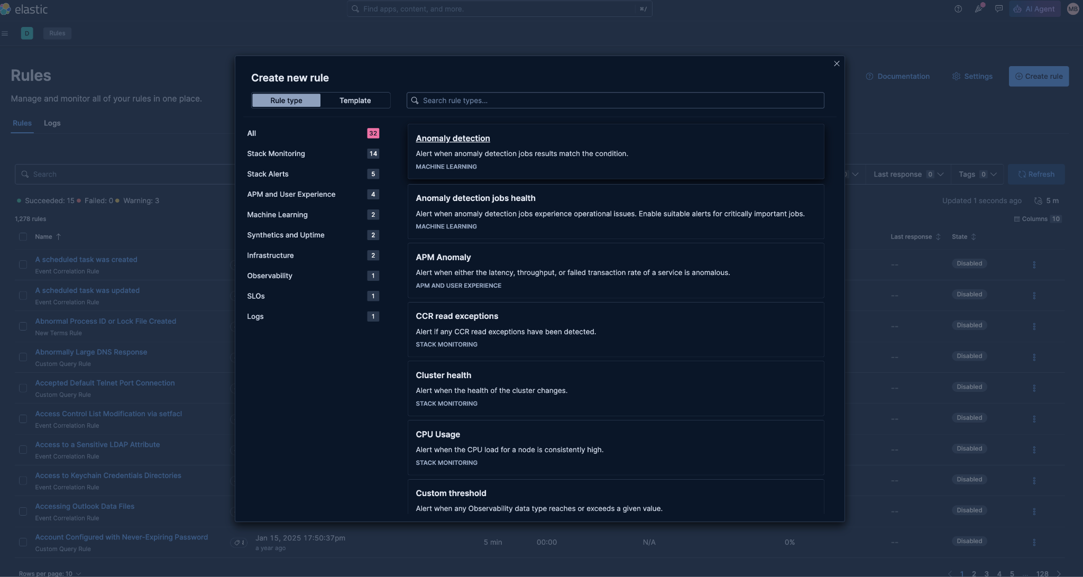This screenshot has height=577, width=1083.
Task: Choose the Anomaly detection rule type
Action: [x=616, y=152]
